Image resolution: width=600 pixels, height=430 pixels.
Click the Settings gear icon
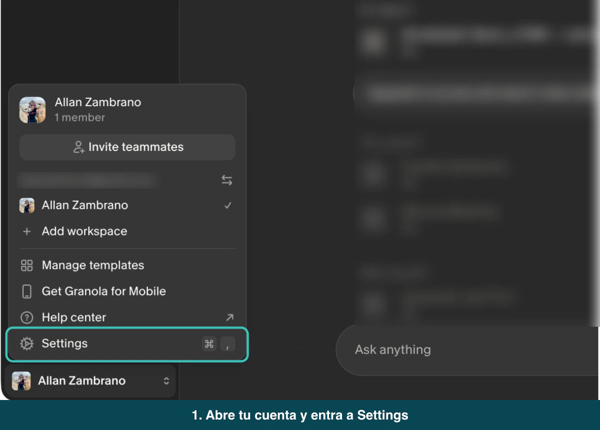click(x=26, y=344)
